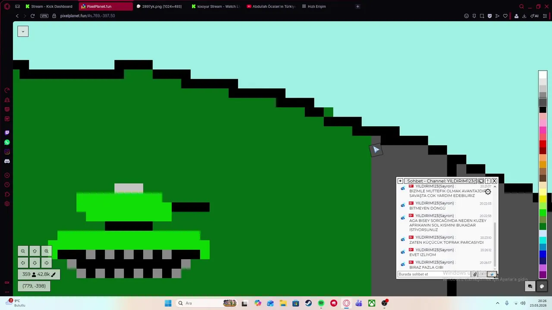Image resolution: width=552 pixels, height=310 pixels.
Task: Move the canvas view up with the arrow
Action: (34, 251)
